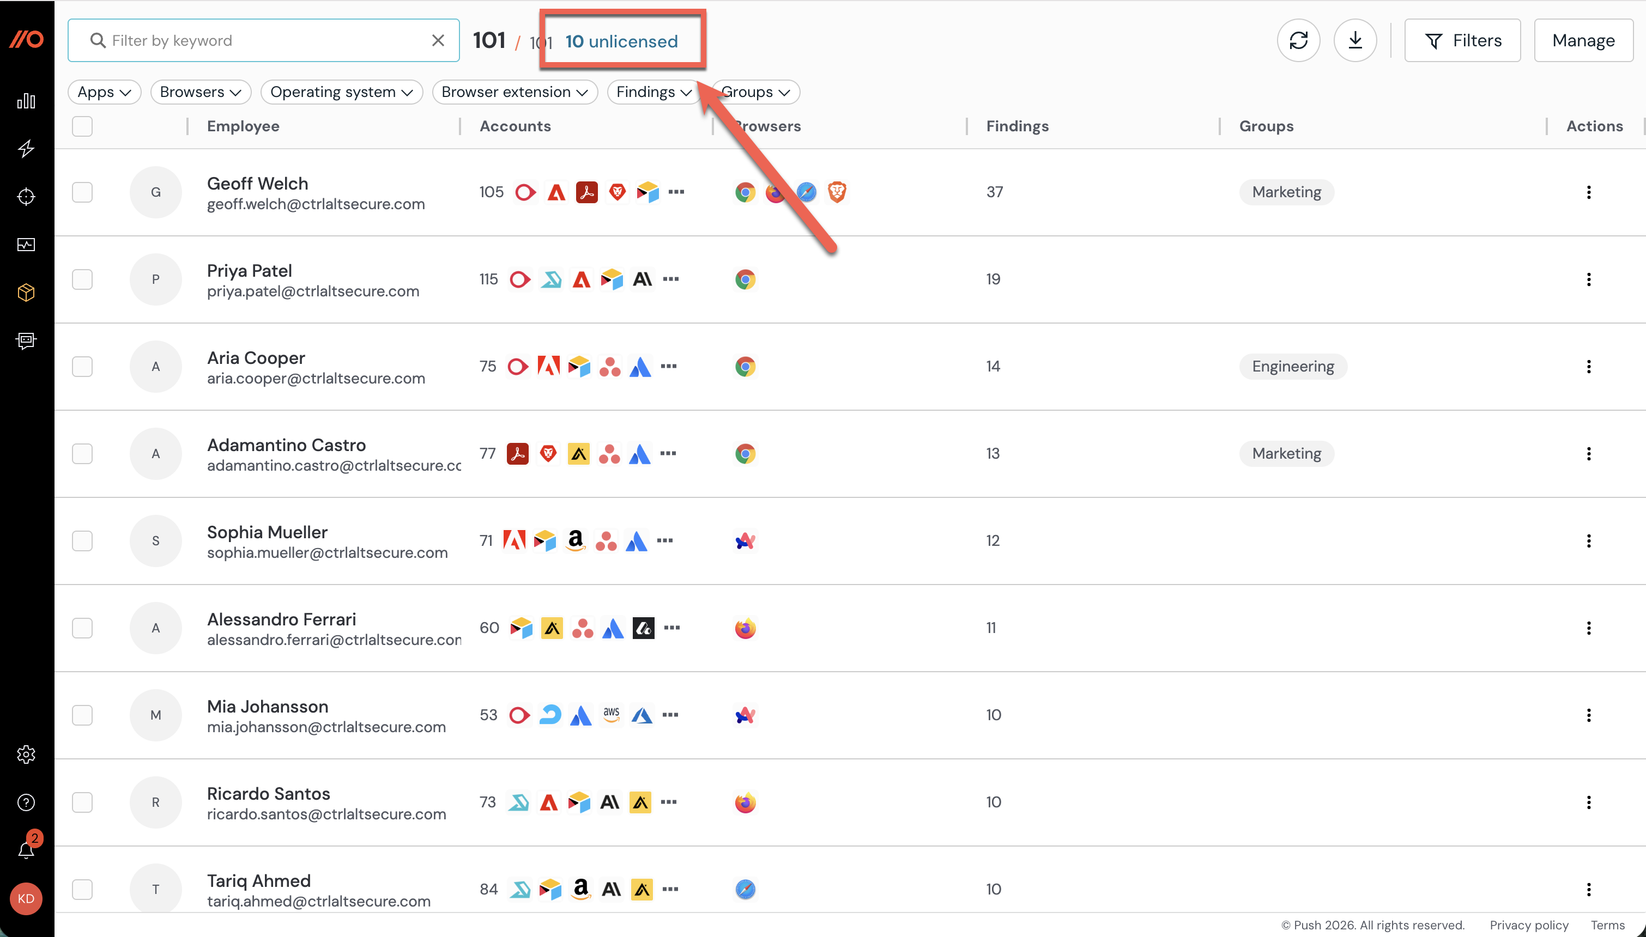Open the bar chart dashboard icon
The width and height of the screenshot is (1646, 937).
pyautogui.click(x=26, y=101)
